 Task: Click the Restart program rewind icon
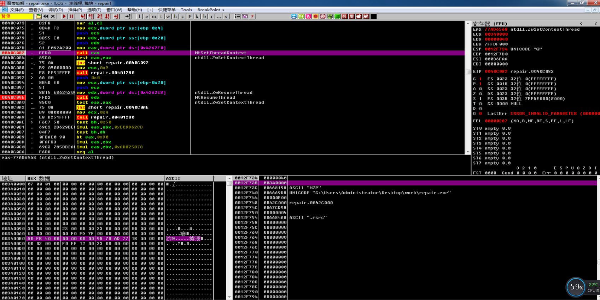pyautogui.click(x=46, y=16)
